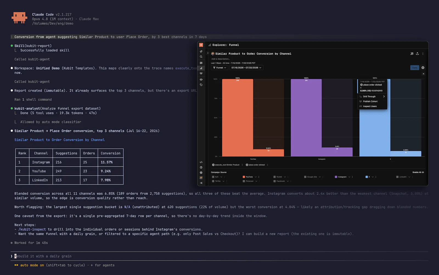Click the Save button
Screen dimensions: 439x275
[415, 68]
